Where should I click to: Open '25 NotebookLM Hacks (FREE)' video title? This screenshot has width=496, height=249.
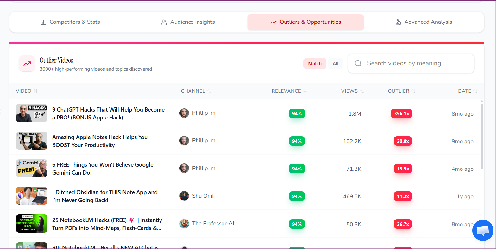click(x=107, y=224)
